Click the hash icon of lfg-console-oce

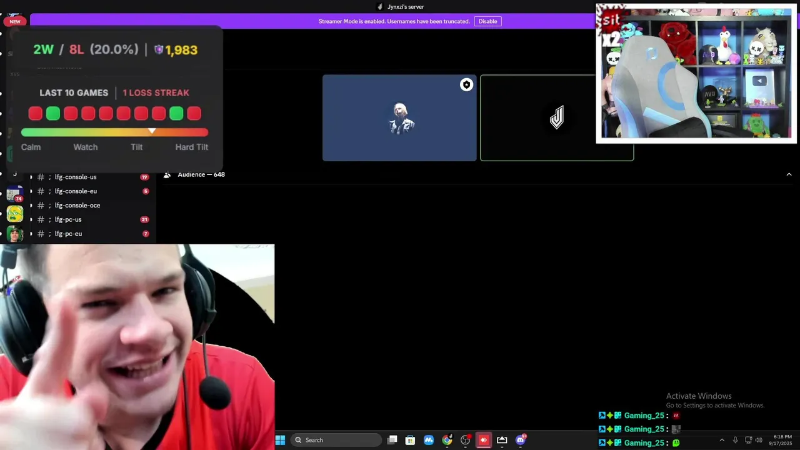tap(40, 205)
